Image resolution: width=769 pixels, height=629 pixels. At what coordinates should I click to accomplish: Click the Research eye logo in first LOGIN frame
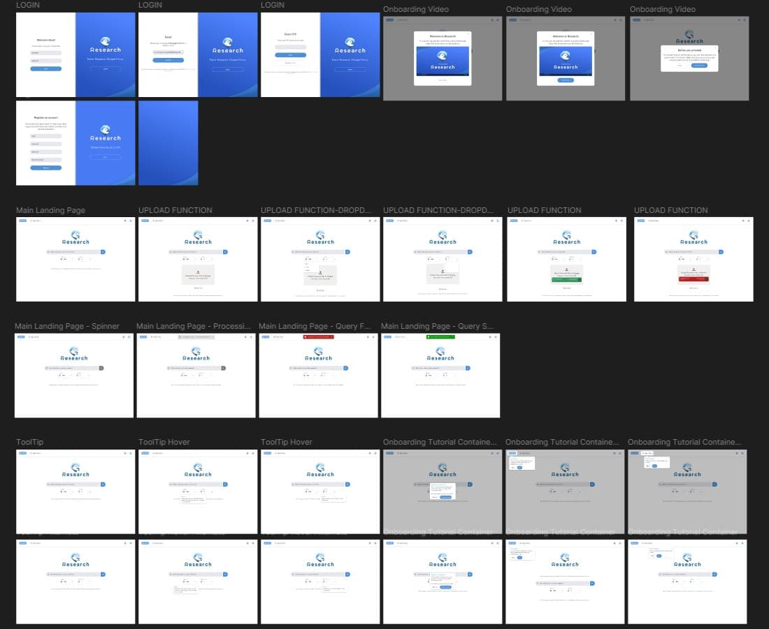click(106, 41)
